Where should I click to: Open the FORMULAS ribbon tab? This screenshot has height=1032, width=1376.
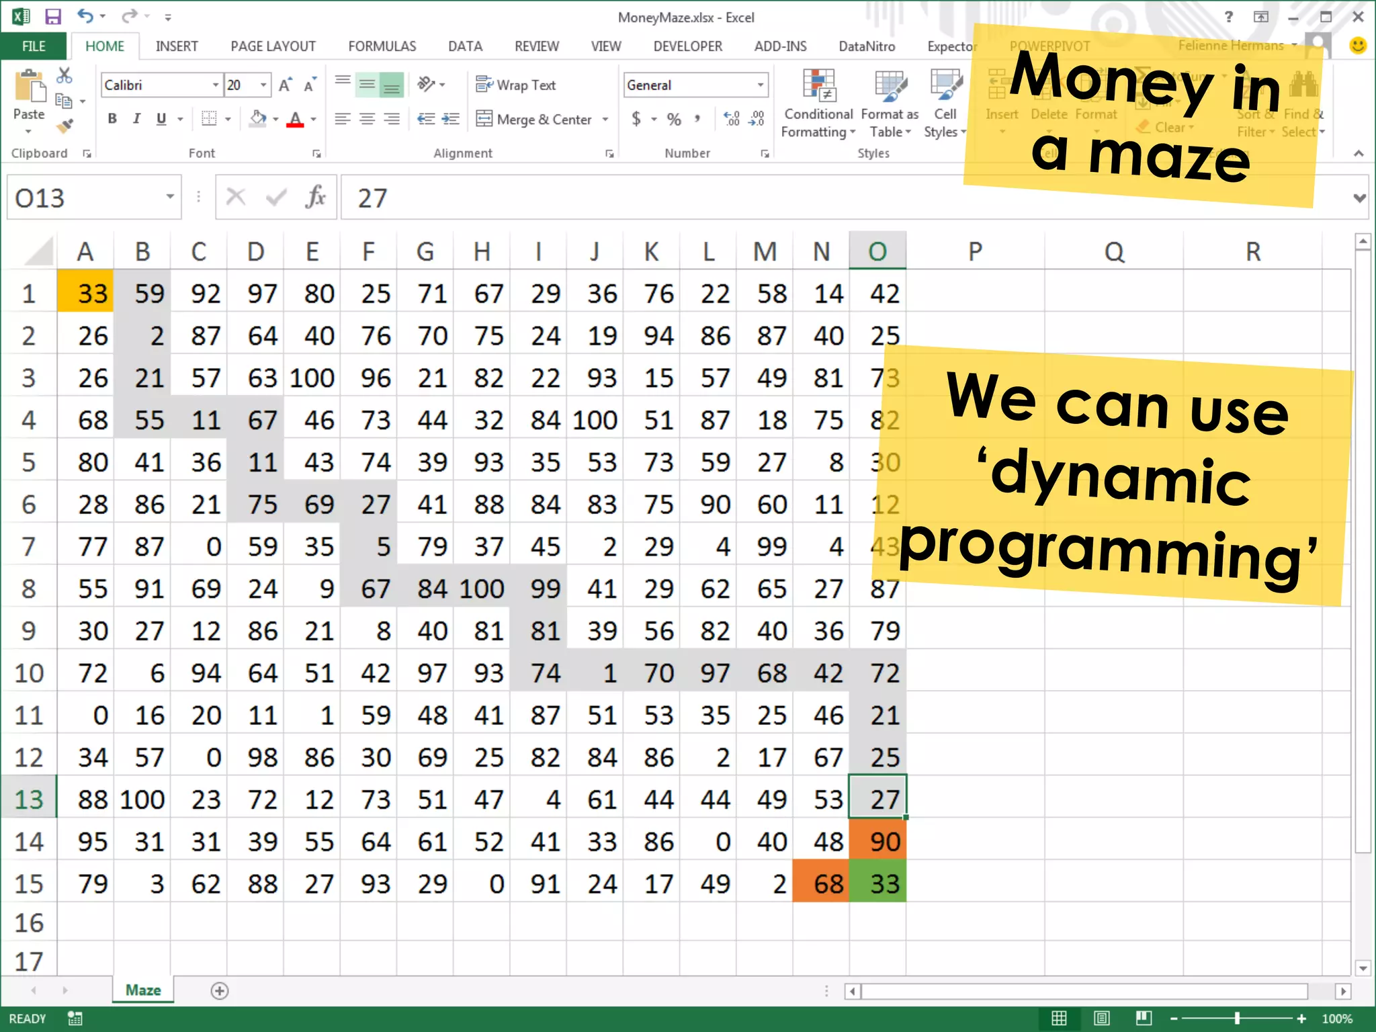(x=382, y=46)
